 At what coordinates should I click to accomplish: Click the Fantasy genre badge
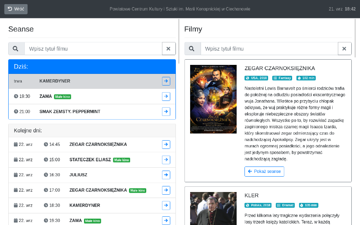point(282,78)
